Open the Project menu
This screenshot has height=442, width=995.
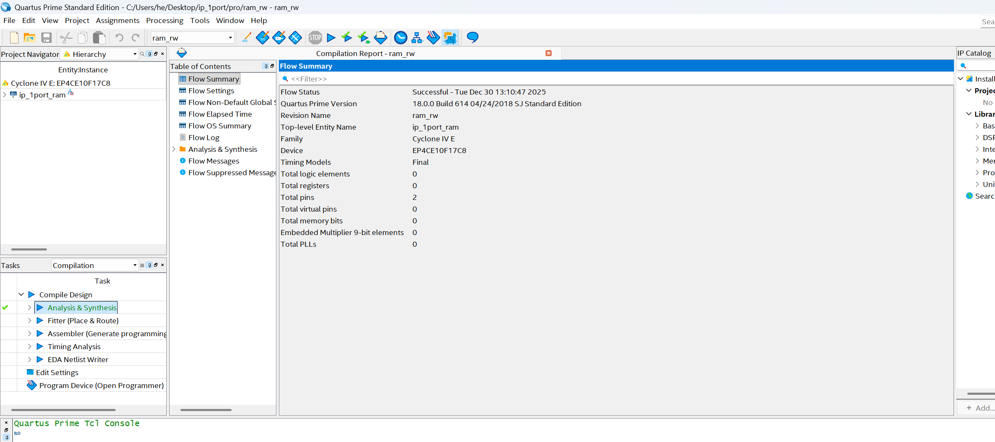77,20
